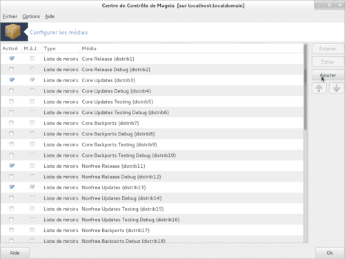Enable Nonfree Release Debug (distrib12) medium
The height and width of the screenshot is (259, 345).
11,176
